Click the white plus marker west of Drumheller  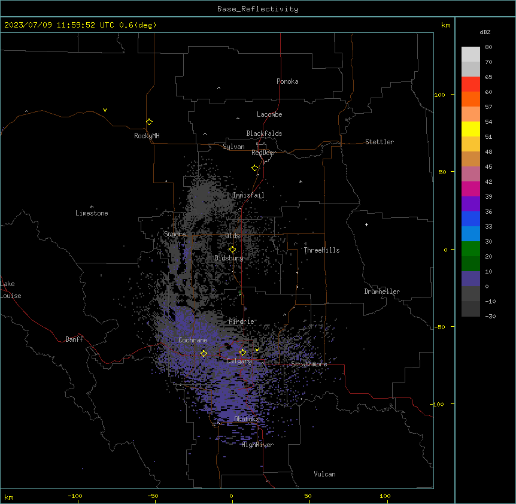coord(366,224)
